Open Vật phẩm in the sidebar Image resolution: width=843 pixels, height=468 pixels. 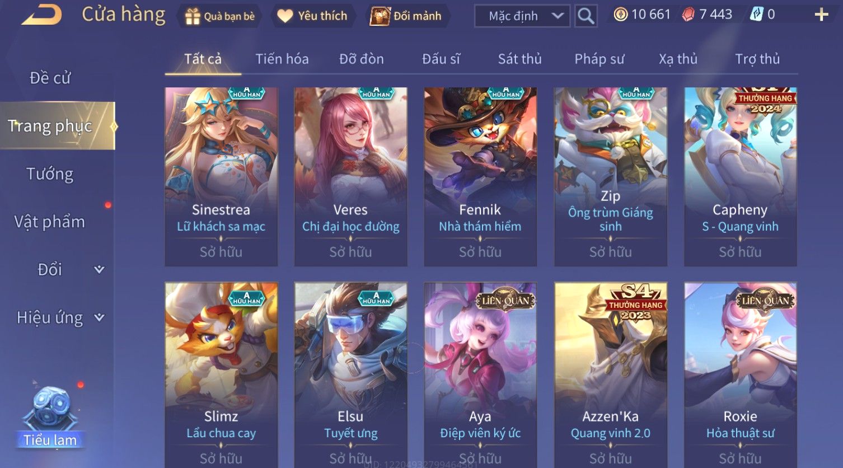click(50, 222)
